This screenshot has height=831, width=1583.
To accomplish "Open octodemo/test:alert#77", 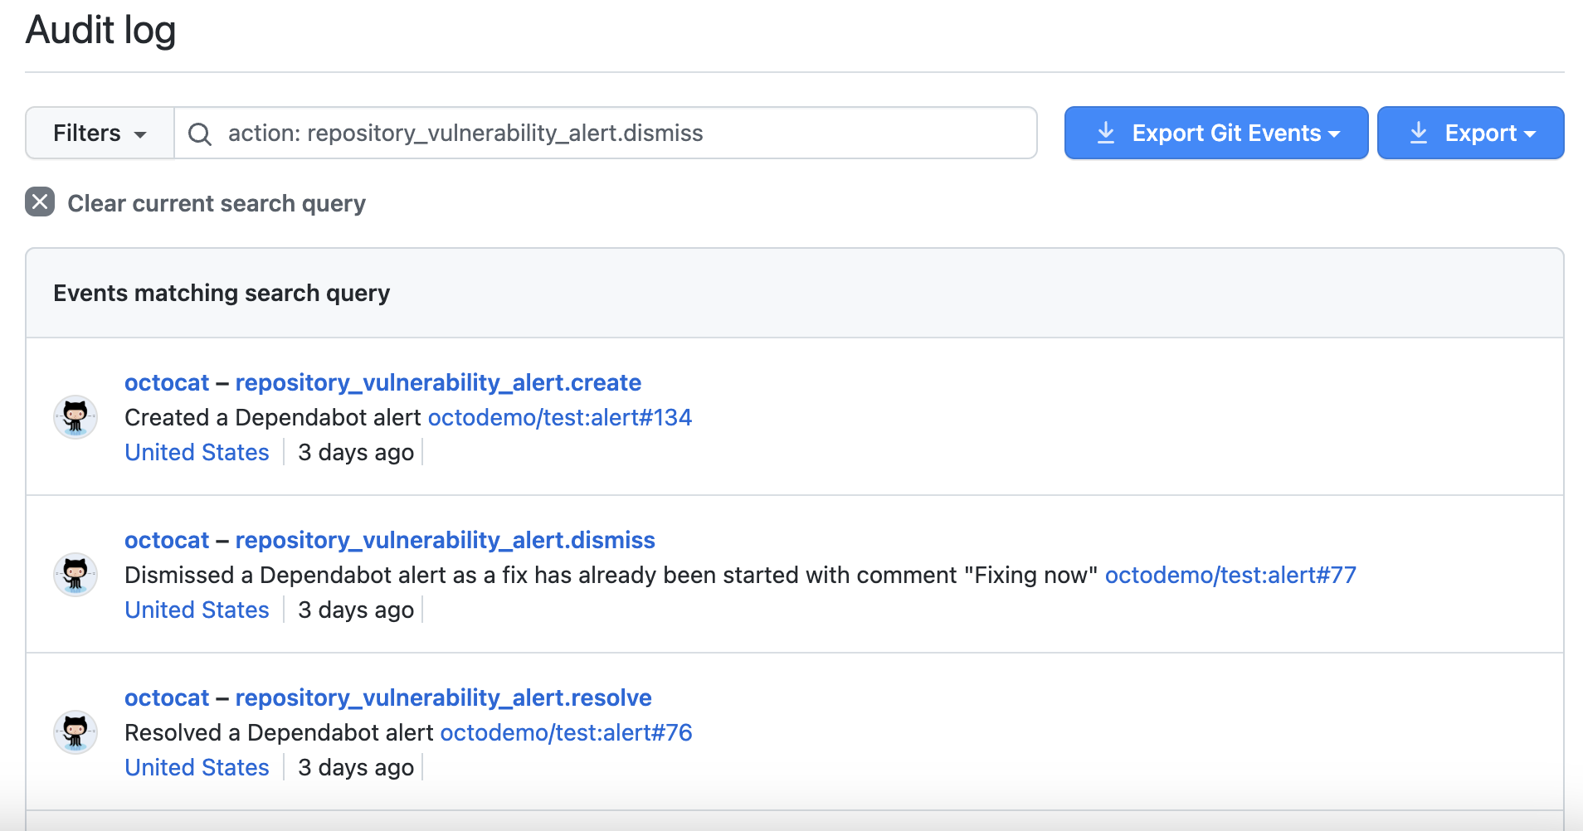I will pos(1230,575).
